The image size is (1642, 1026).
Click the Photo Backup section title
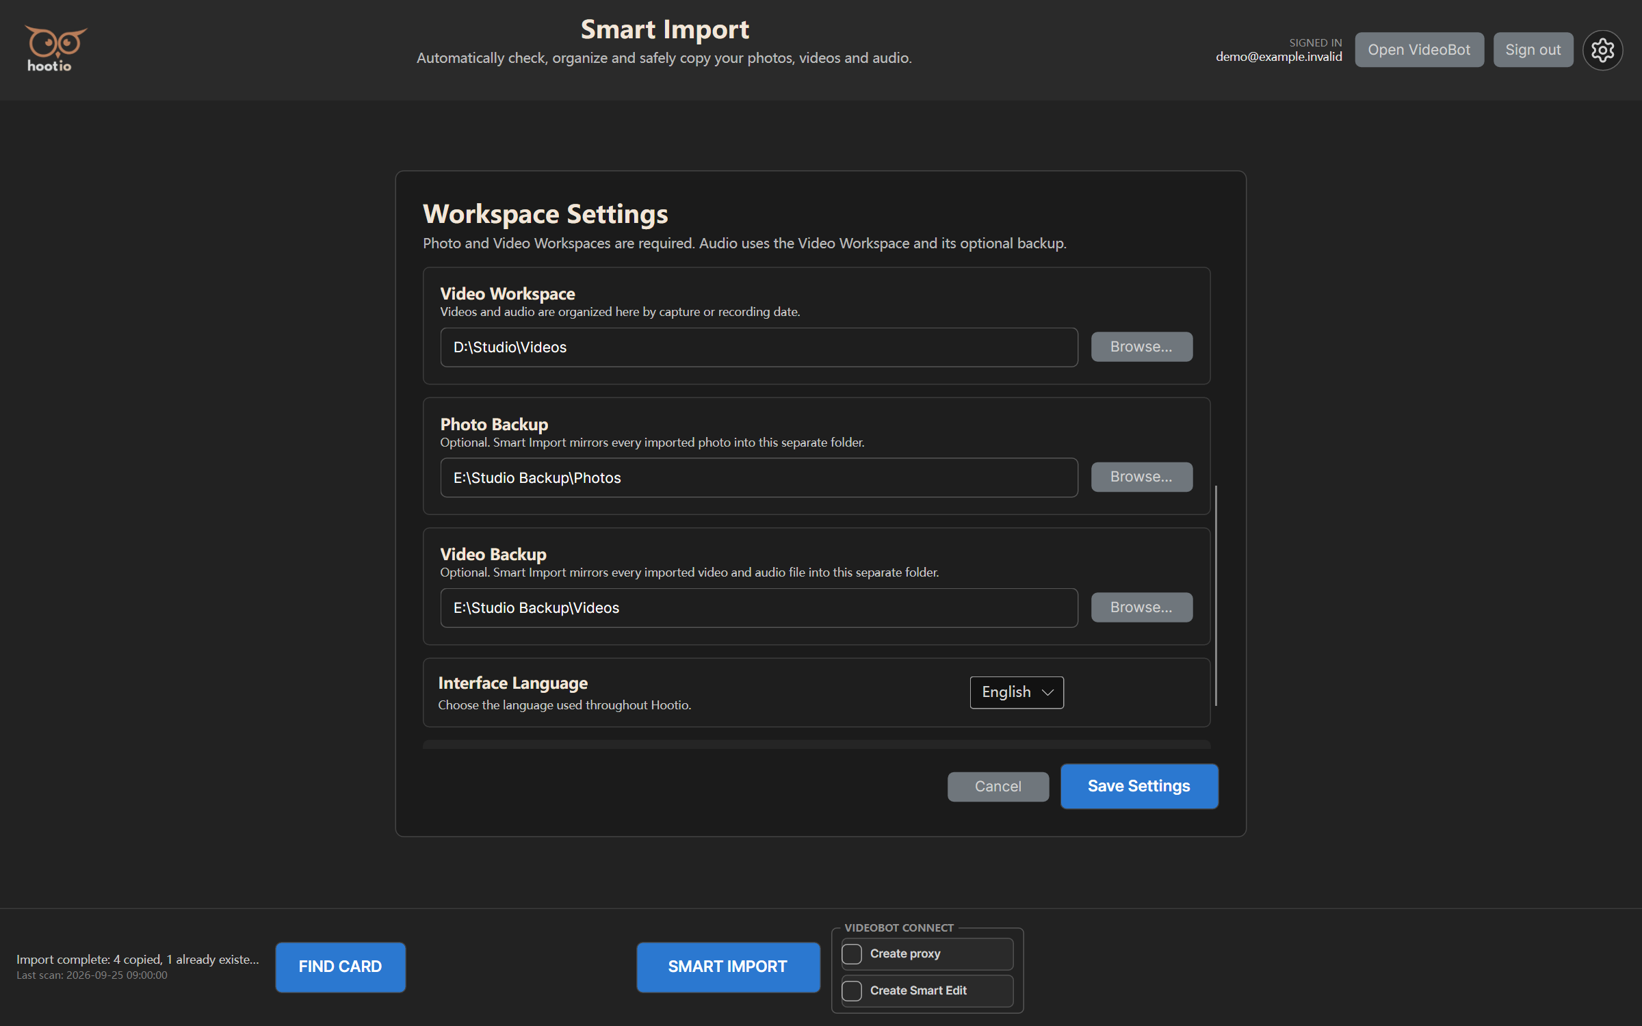coord(494,425)
